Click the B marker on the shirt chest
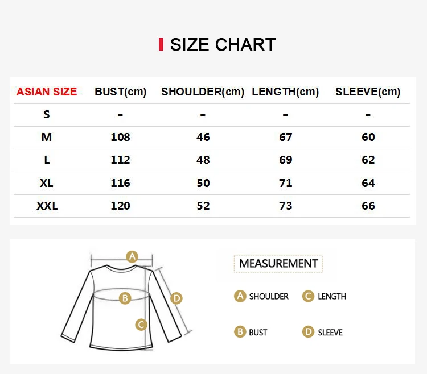This screenshot has height=374, width=427. point(125,298)
